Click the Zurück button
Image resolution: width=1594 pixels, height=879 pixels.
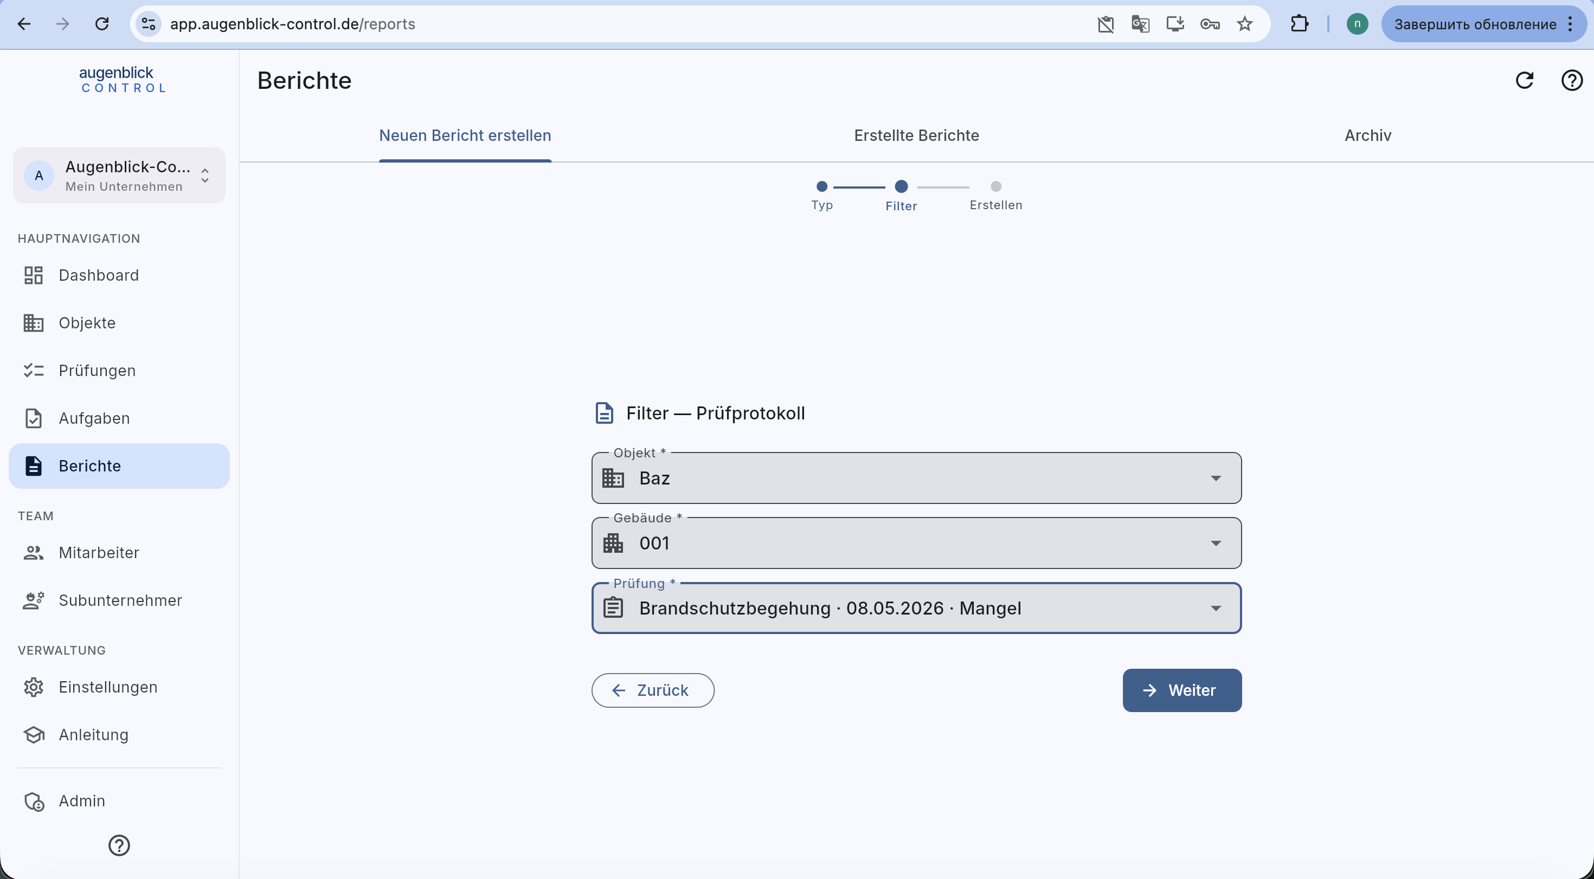coord(653,690)
